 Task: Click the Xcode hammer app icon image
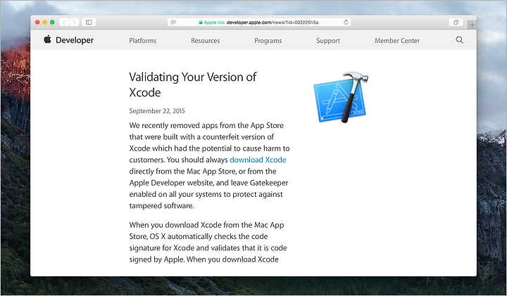tap(341, 97)
